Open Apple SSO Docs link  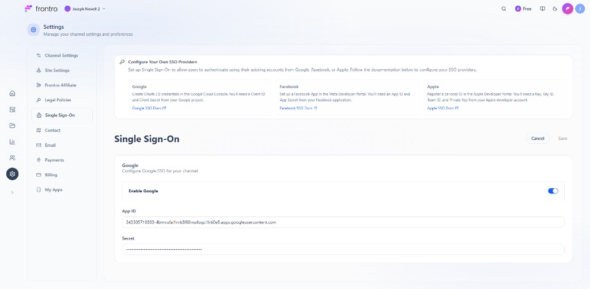(442, 108)
